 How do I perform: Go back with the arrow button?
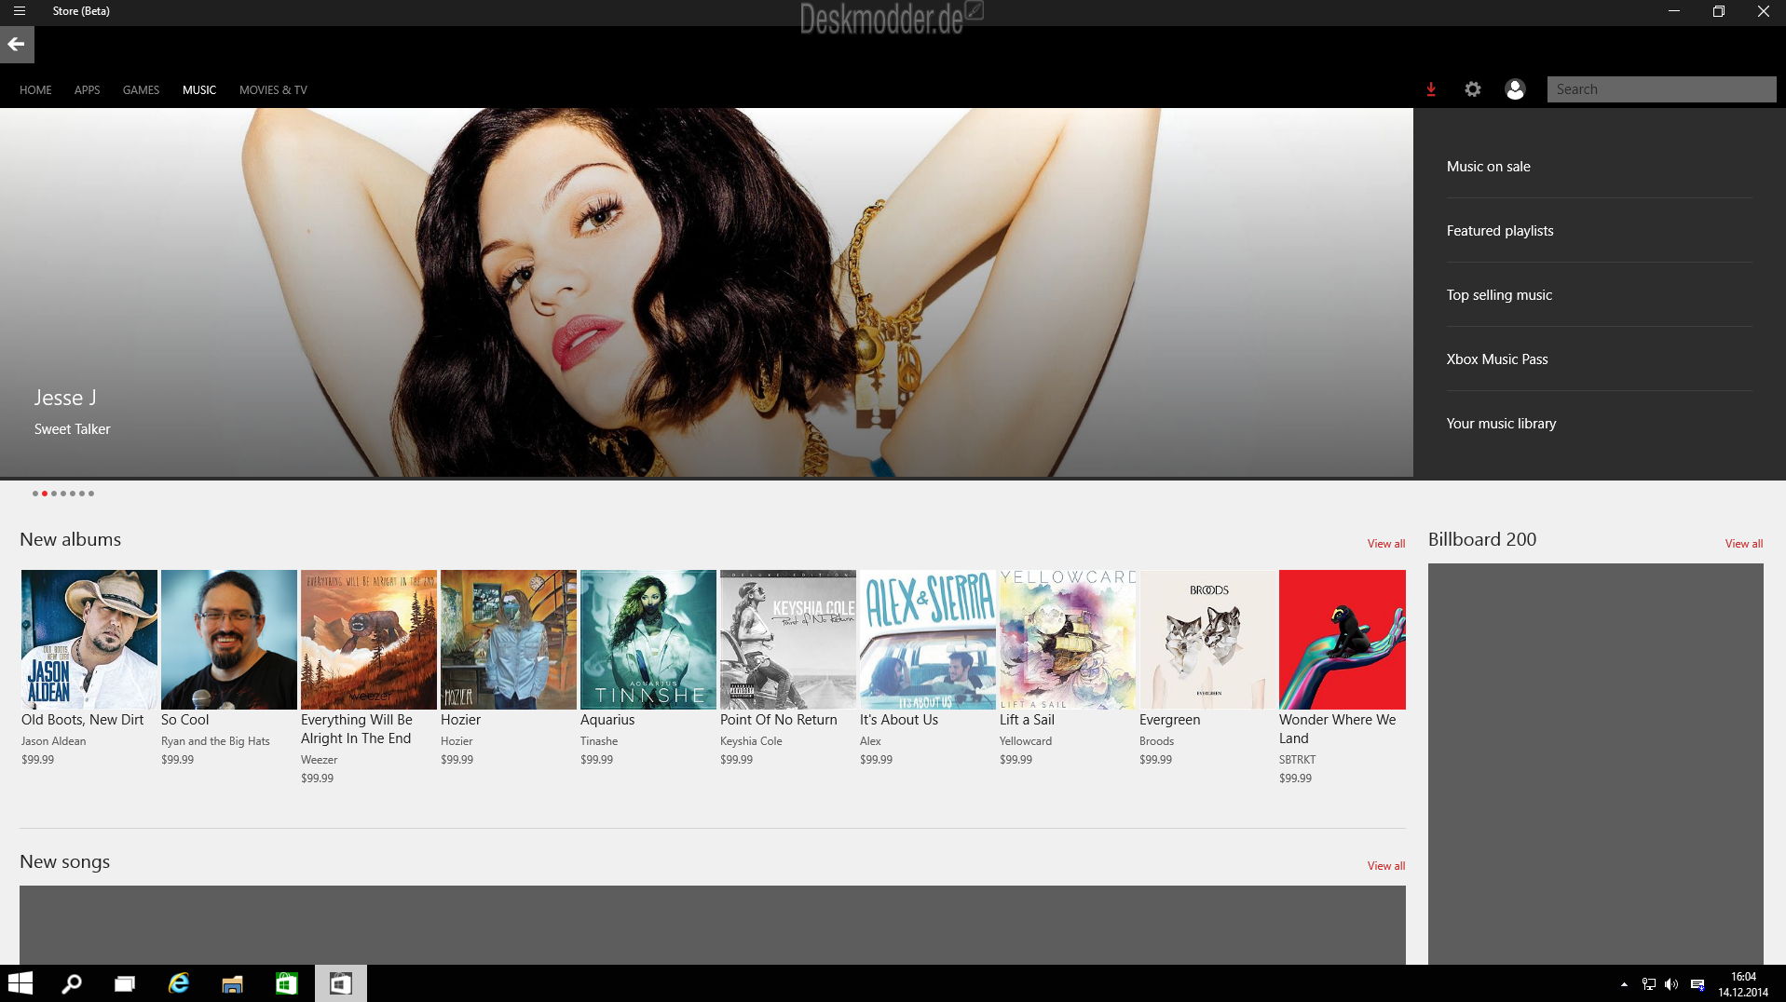[x=17, y=44]
